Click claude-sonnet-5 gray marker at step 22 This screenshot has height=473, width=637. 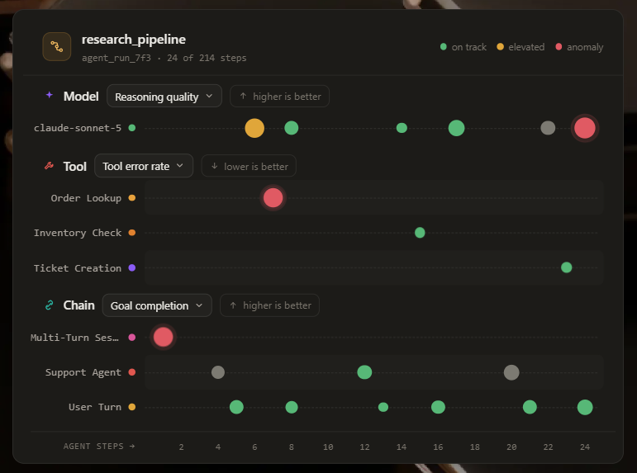(548, 128)
